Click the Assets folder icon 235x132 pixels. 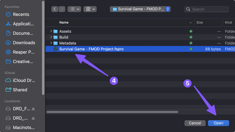[56, 31]
